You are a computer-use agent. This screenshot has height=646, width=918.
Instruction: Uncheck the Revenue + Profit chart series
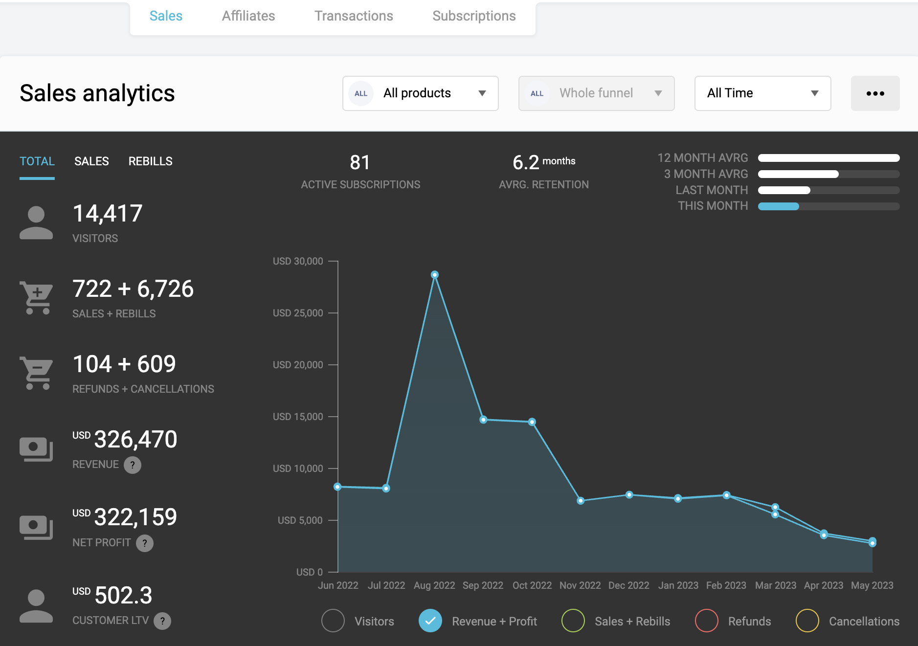430,621
